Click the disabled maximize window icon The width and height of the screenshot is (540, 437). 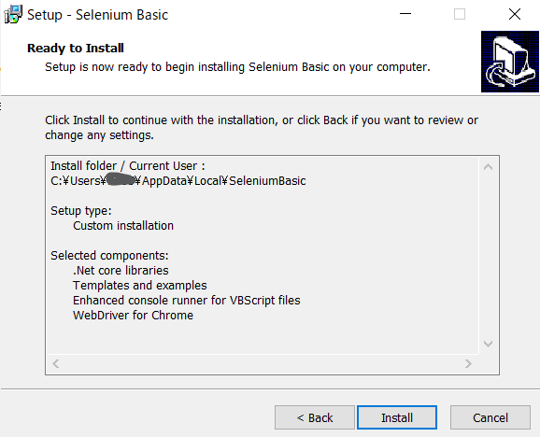point(460,14)
